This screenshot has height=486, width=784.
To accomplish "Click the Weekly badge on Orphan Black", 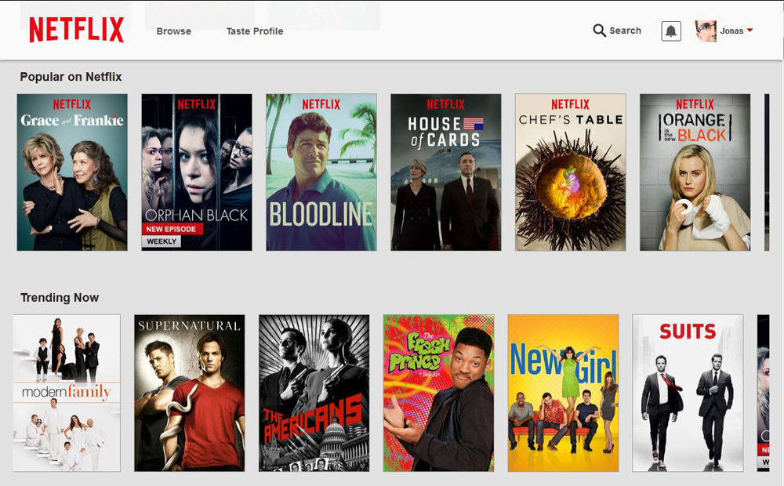I will (162, 241).
